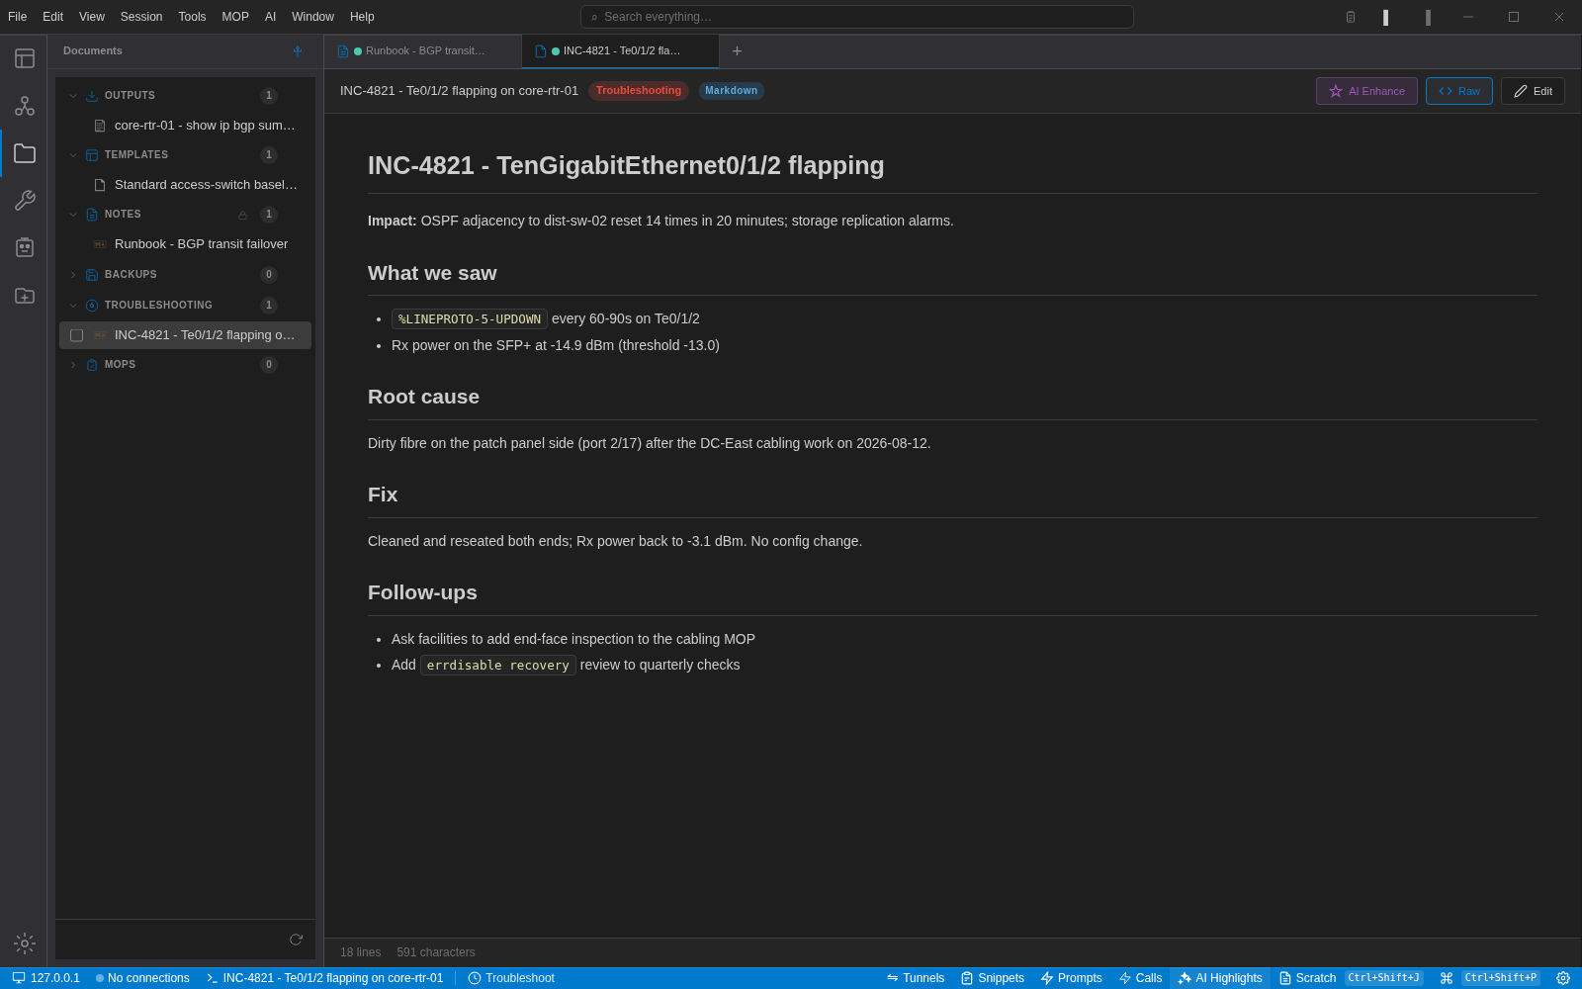The image size is (1582, 989).
Task: Open status bar settings gear
Action: tap(1563, 978)
